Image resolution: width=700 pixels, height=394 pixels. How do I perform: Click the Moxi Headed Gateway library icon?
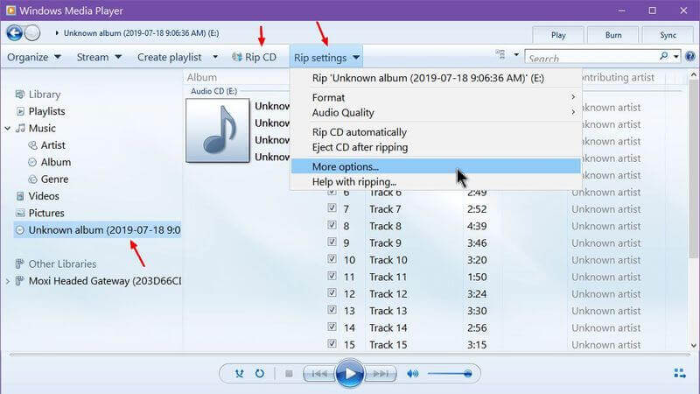coord(19,281)
